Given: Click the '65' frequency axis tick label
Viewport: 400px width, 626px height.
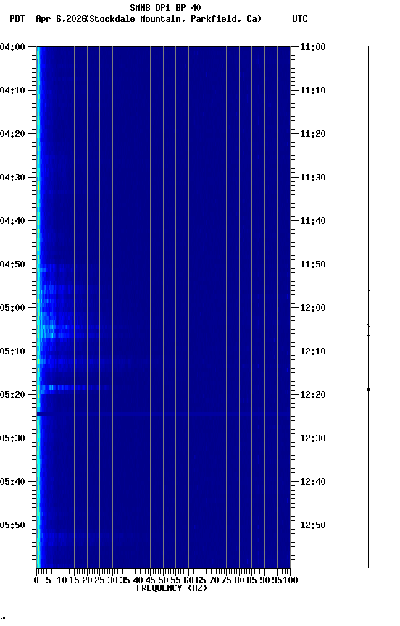Looking at the screenshot, I should coord(201,580).
